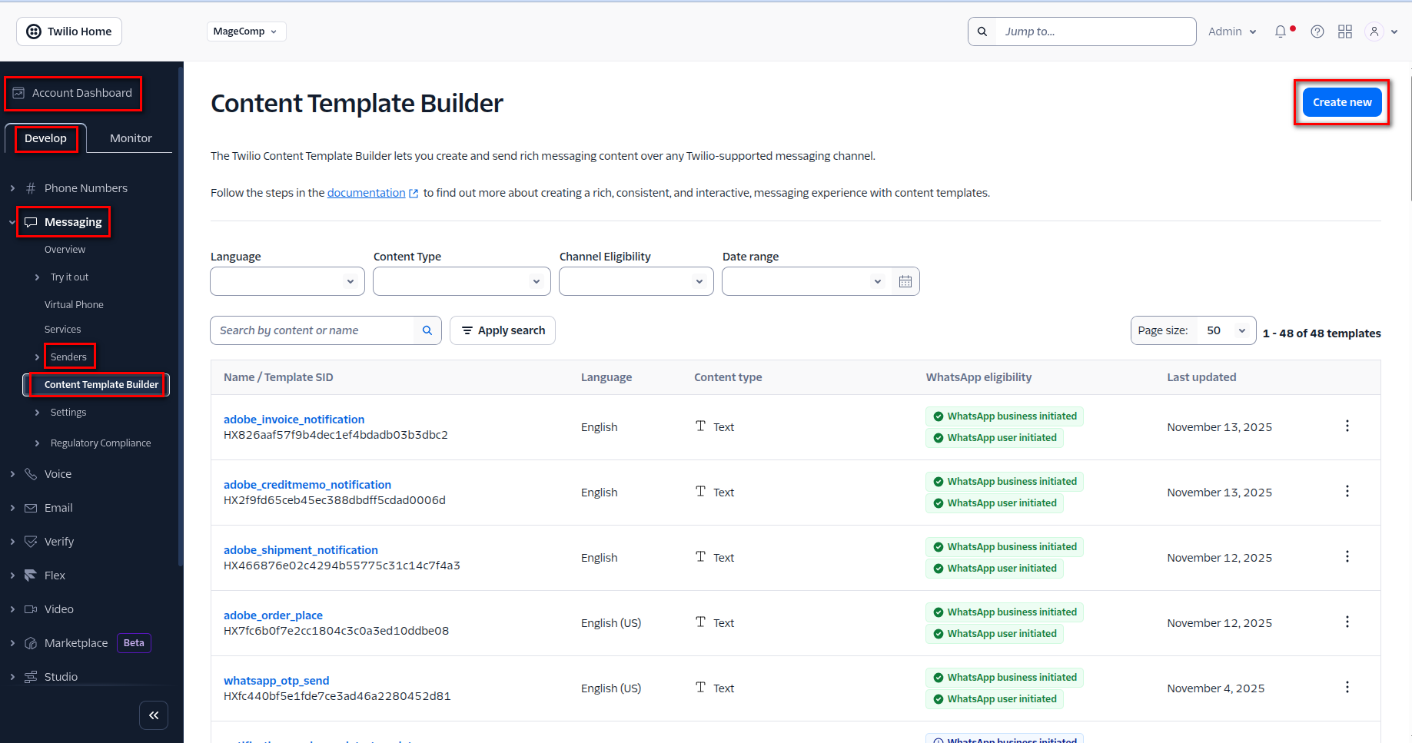The image size is (1412, 743).
Task: Change the Page size dropdown
Action: pyautogui.click(x=1226, y=330)
